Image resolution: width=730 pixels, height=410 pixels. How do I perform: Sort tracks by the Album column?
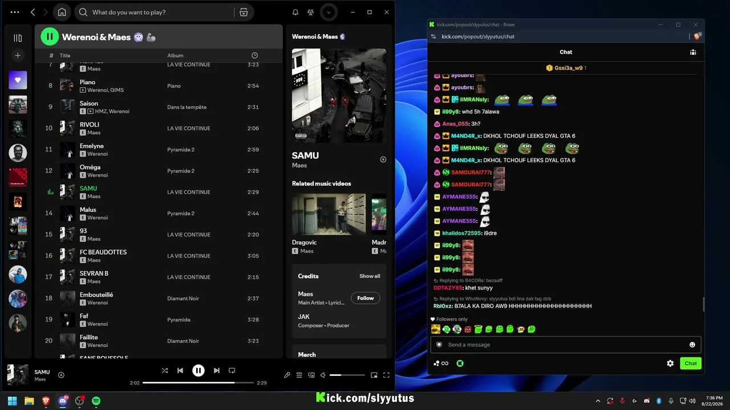pos(175,55)
